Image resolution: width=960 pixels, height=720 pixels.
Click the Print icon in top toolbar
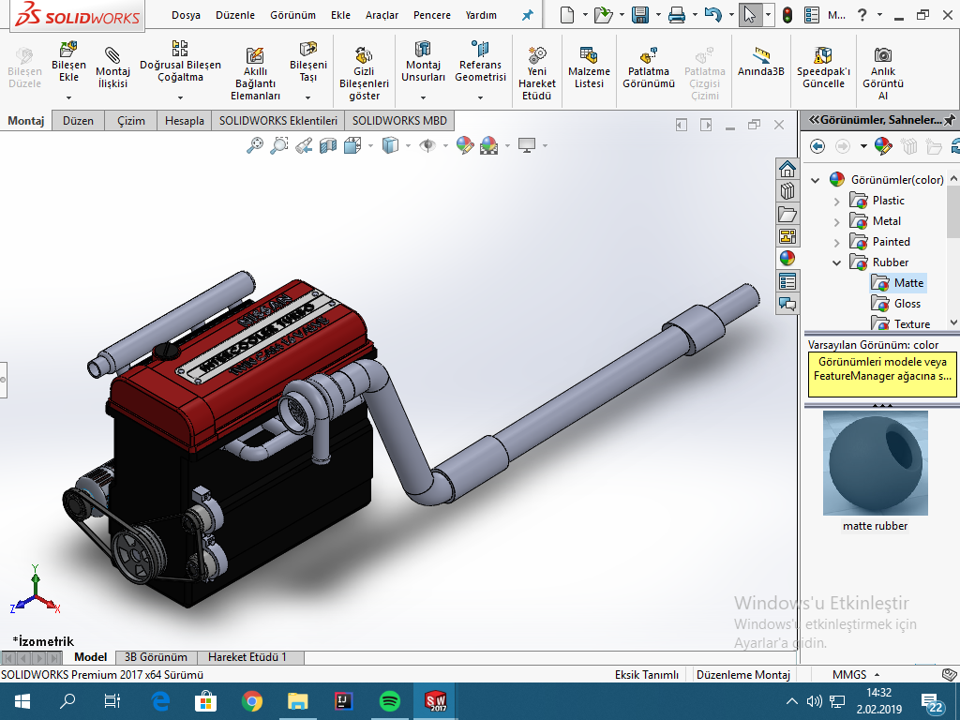(x=677, y=15)
